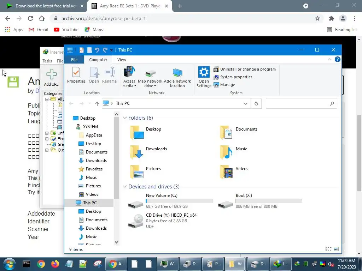This screenshot has width=362, height=271.
Task: Open Tasks menu in download manager window
Action: pyautogui.click(x=47, y=61)
